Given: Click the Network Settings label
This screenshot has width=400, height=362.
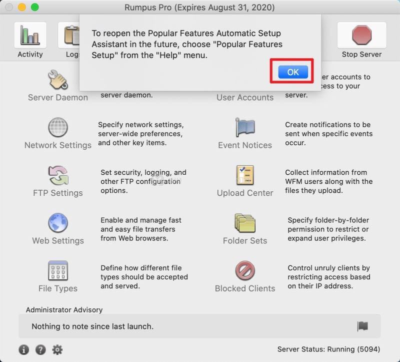Looking at the screenshot, I should coord(58,145).
